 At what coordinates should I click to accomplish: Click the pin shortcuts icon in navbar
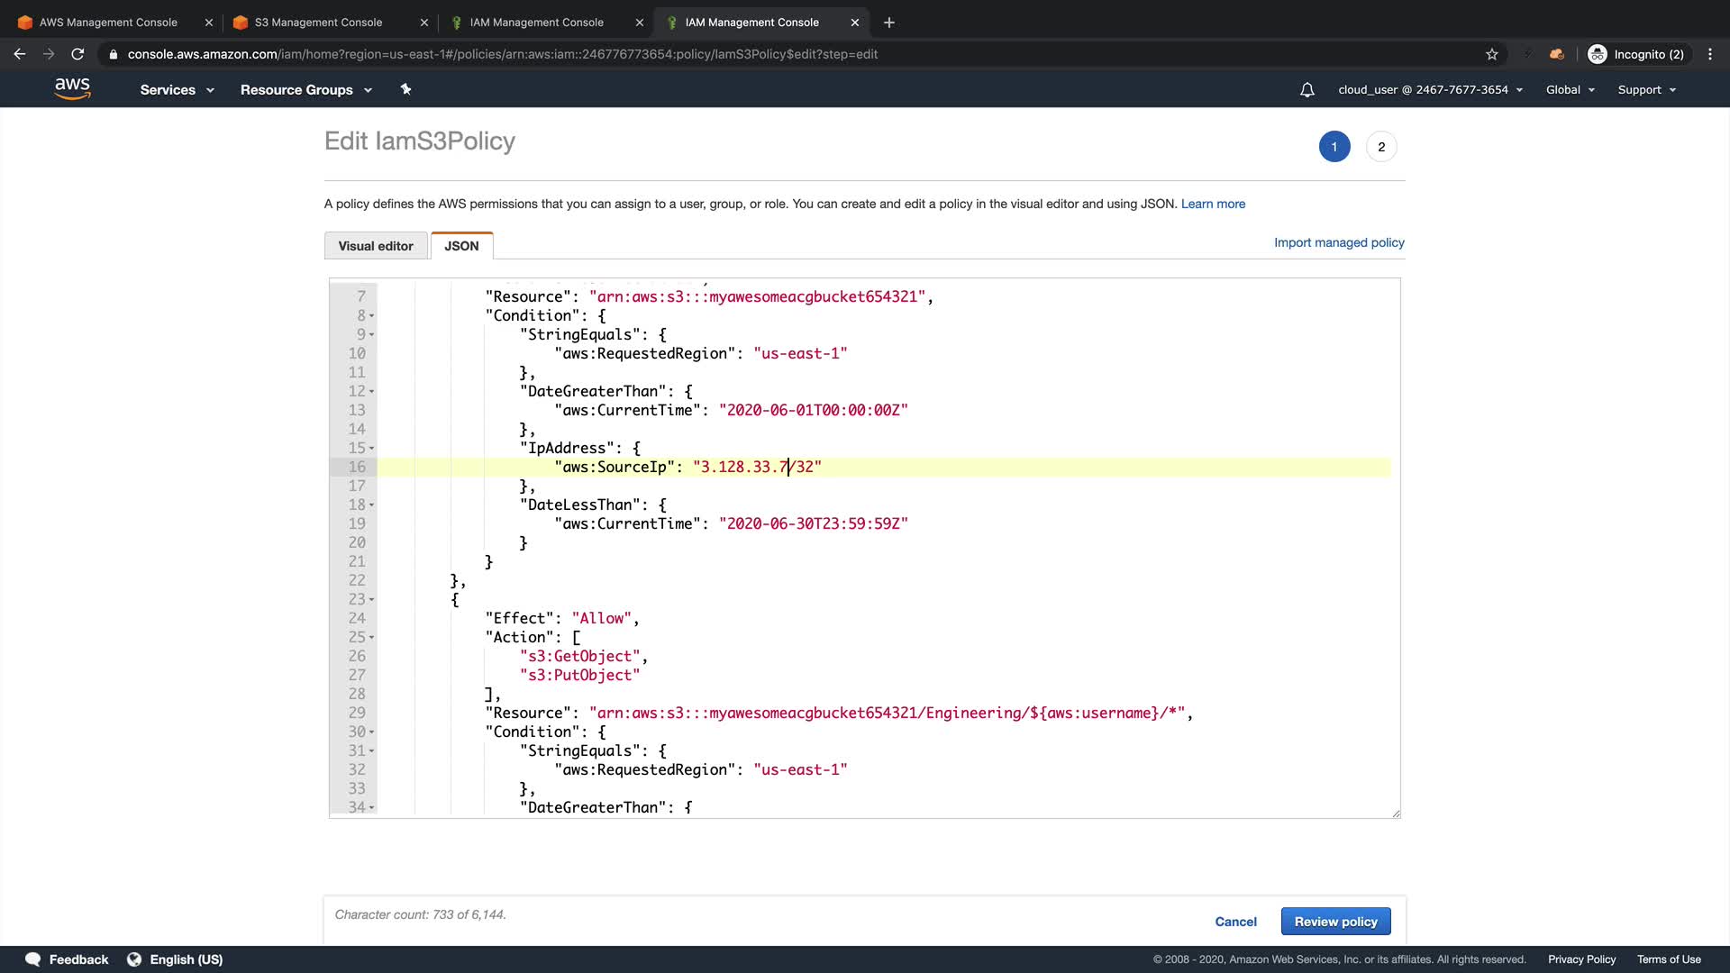click(x=405, y=89)
